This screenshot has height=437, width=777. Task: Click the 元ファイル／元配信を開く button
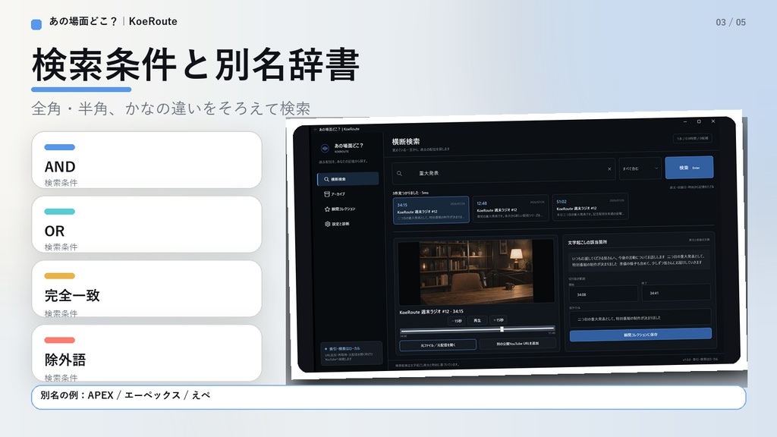tap(438, 345)
